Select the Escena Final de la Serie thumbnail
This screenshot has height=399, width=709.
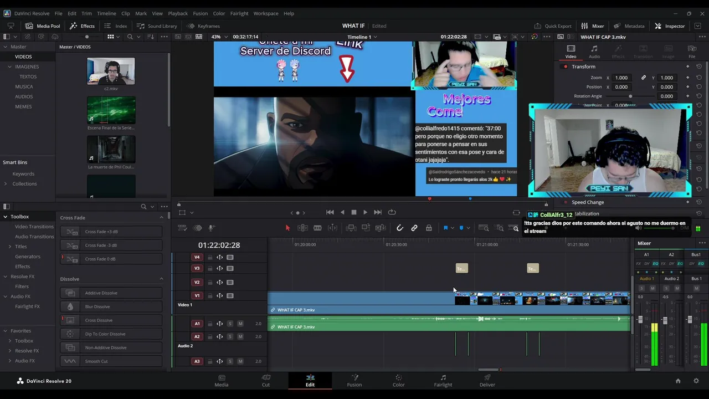click(x=111, y=110)
